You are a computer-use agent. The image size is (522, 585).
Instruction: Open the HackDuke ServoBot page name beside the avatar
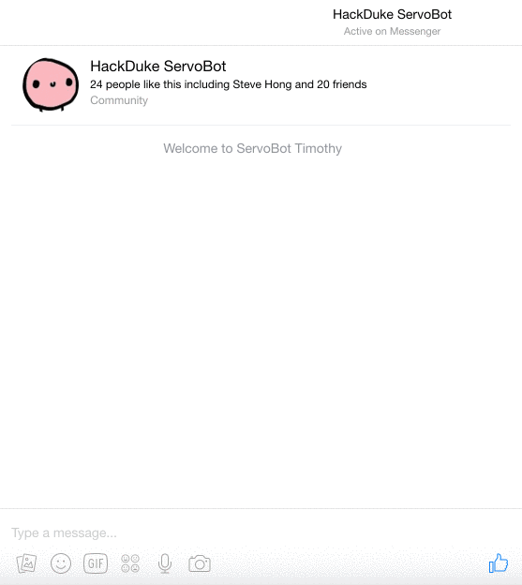coord(158,67)
